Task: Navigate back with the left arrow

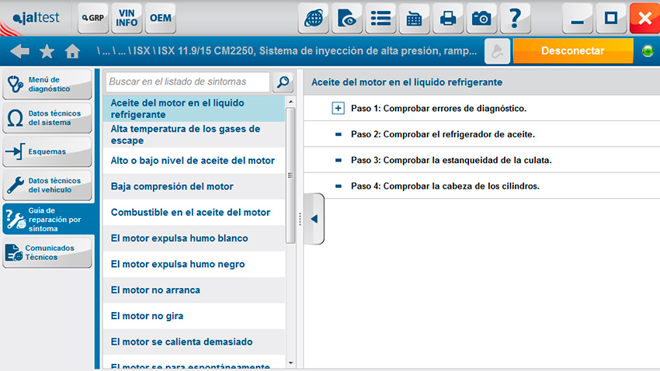Action: (19, 51)
